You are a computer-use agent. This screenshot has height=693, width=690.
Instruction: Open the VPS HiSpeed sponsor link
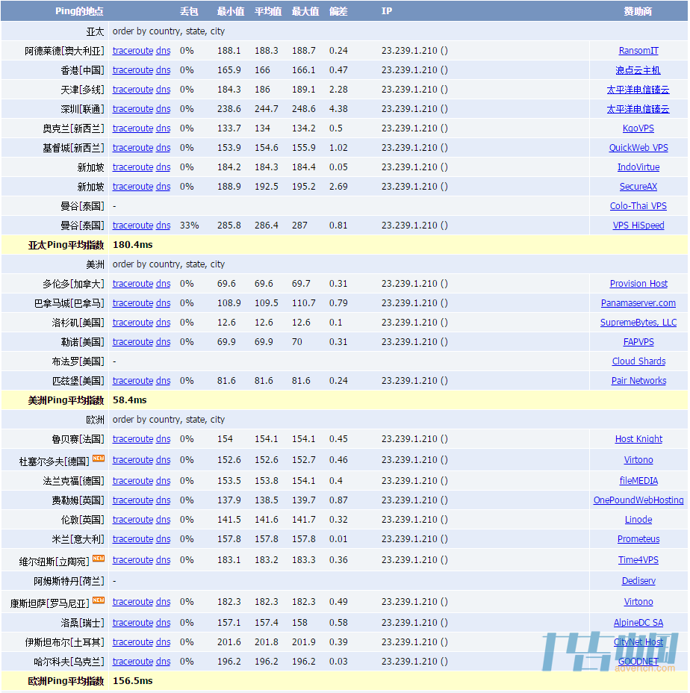point(638,226)
